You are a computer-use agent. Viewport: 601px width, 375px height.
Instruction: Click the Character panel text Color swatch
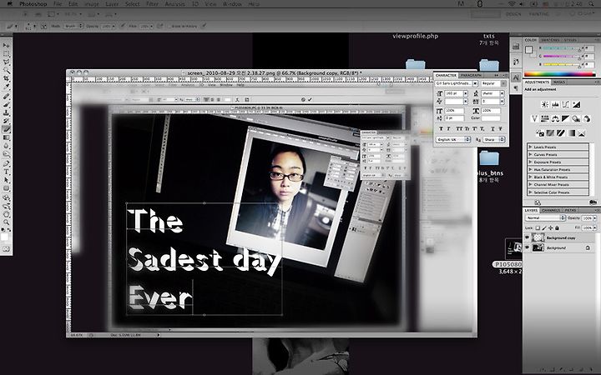491,118
